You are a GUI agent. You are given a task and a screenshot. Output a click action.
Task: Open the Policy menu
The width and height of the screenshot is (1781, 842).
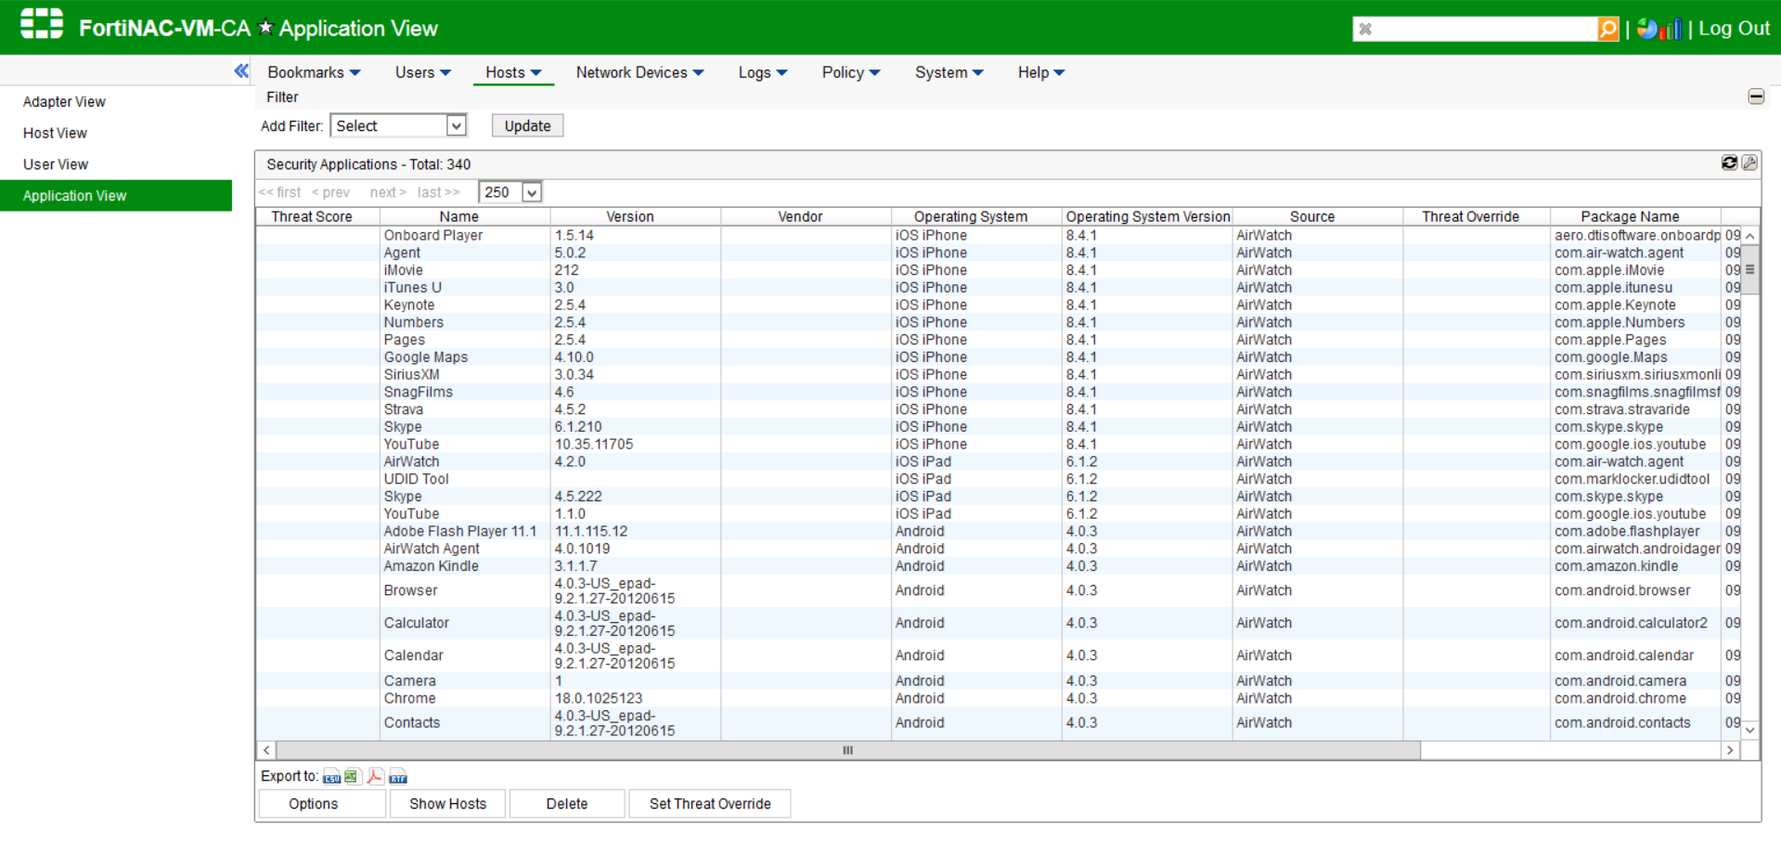point(850,72)
